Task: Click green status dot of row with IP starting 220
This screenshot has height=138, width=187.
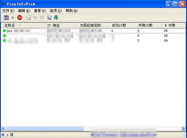Action: tap(4, 36)
